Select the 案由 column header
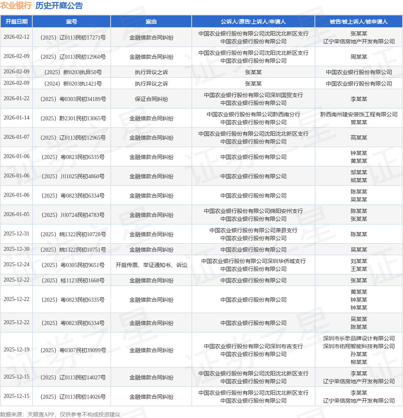The height and width of the screenshot is (418, 403). [151, 22]
